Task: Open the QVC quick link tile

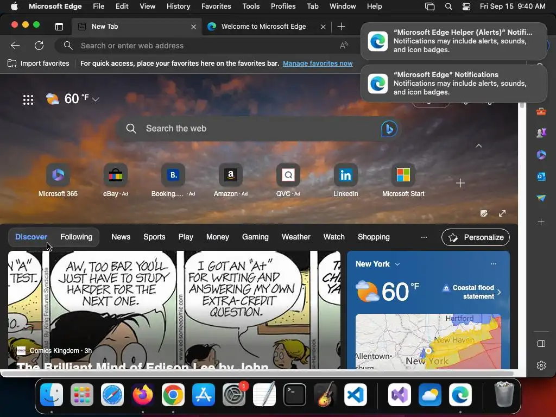Action: pos(288,180)
